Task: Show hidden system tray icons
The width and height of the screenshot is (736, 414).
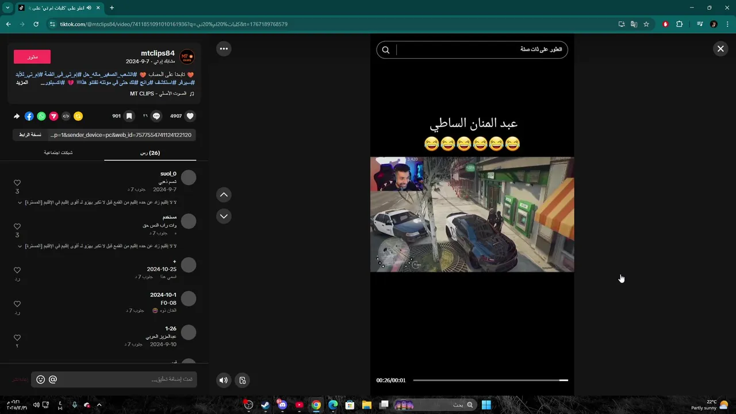Action: pos(99,405)
